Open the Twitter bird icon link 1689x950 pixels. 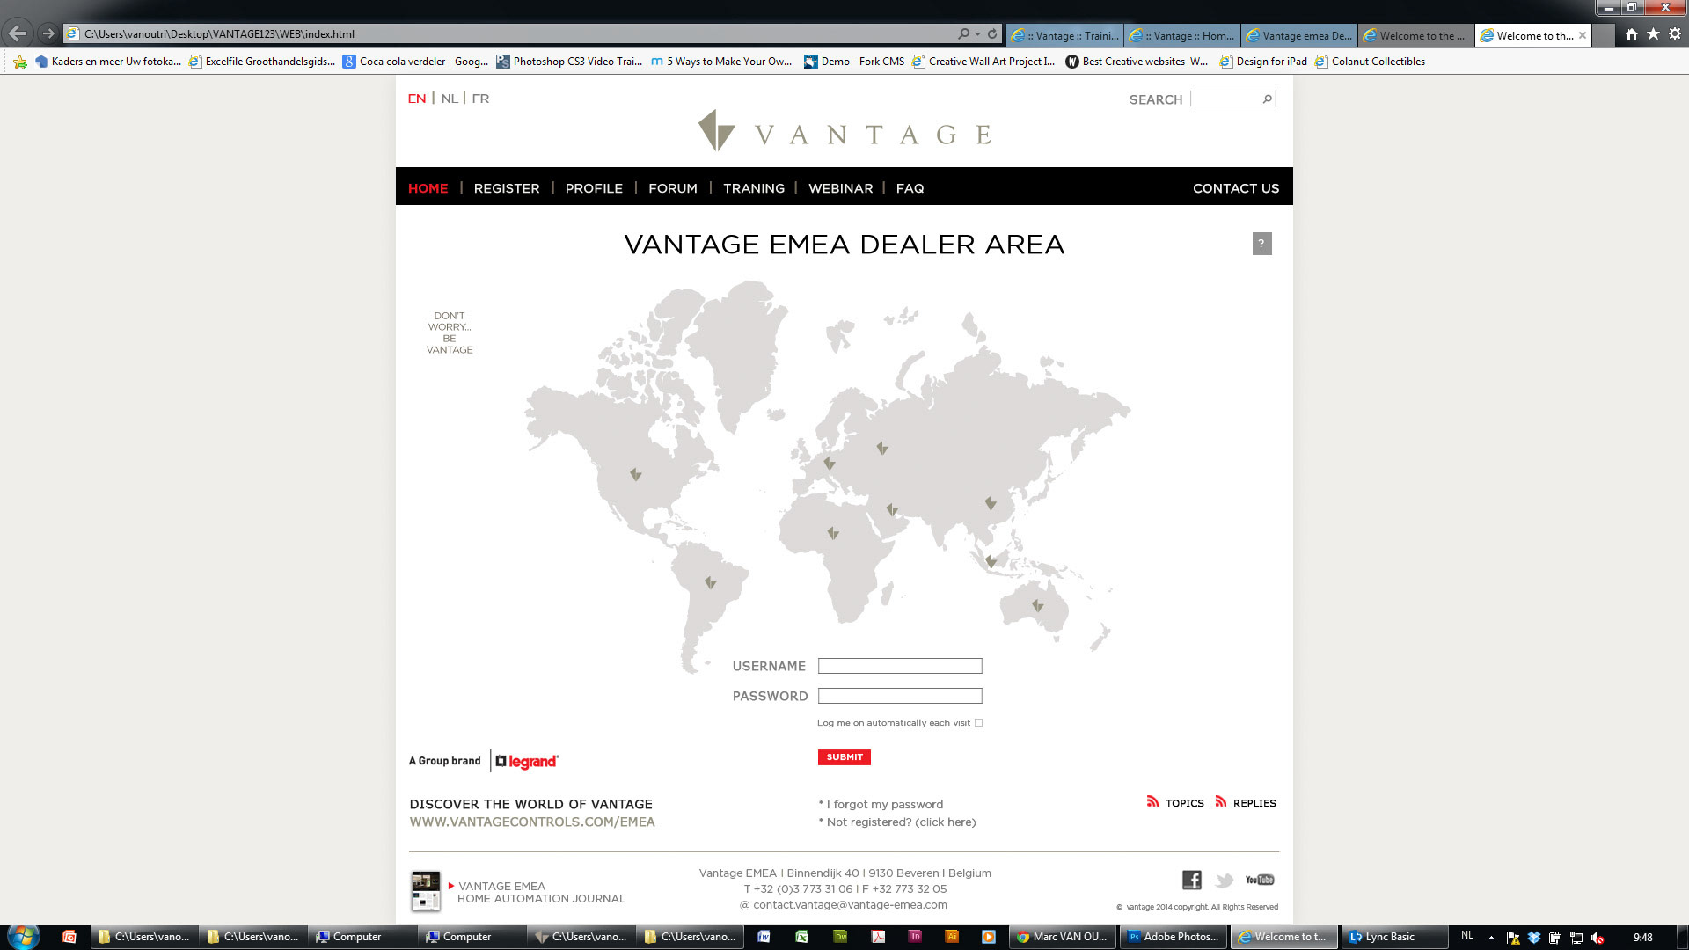coord(1224,880)
